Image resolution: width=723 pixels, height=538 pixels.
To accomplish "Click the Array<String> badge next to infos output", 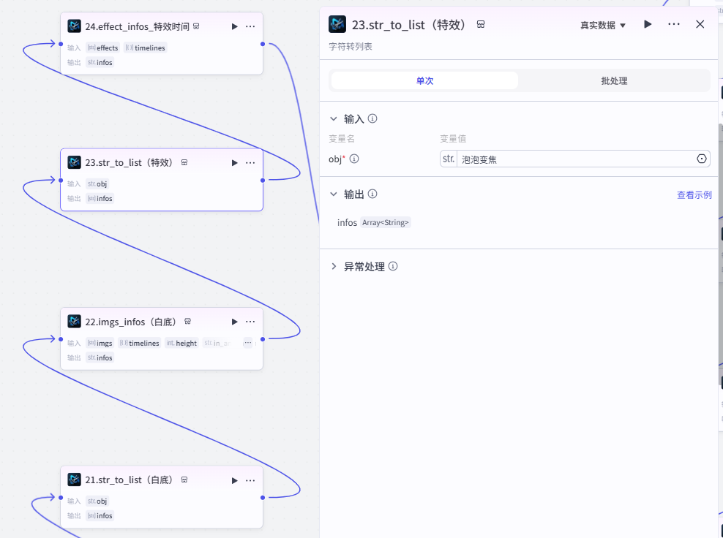I will (x=386, y=222).
